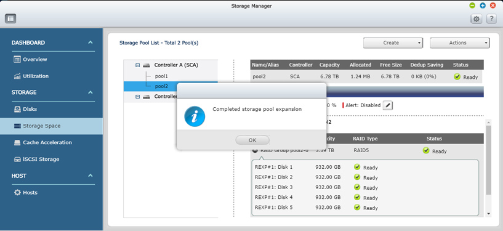Click the Controller A device icon
Image resolution: width=503 pixels, height=231 pixels.
pos(147,65)
